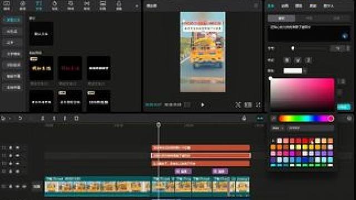Undo the last edit in timeline toolbar
The height and width of the screenshot is (200, 356).
click(20, 118)
